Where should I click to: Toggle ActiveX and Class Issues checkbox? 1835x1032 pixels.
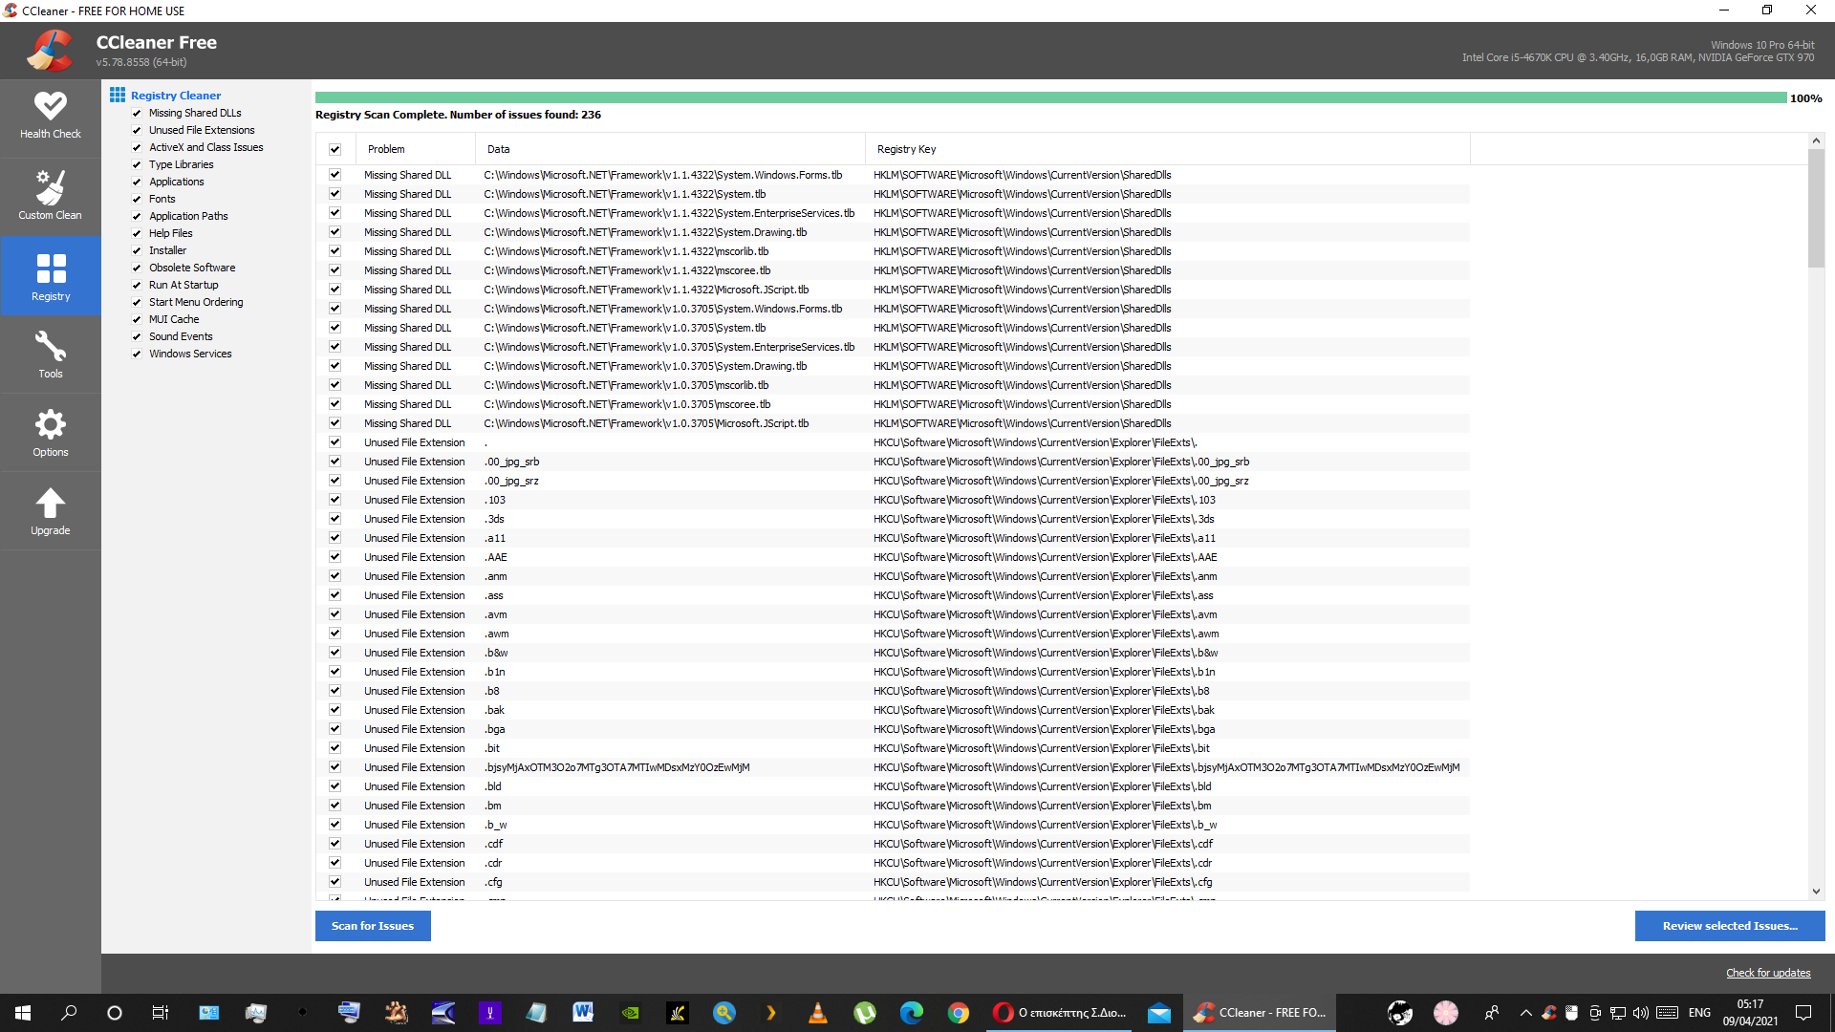[137, 147]
